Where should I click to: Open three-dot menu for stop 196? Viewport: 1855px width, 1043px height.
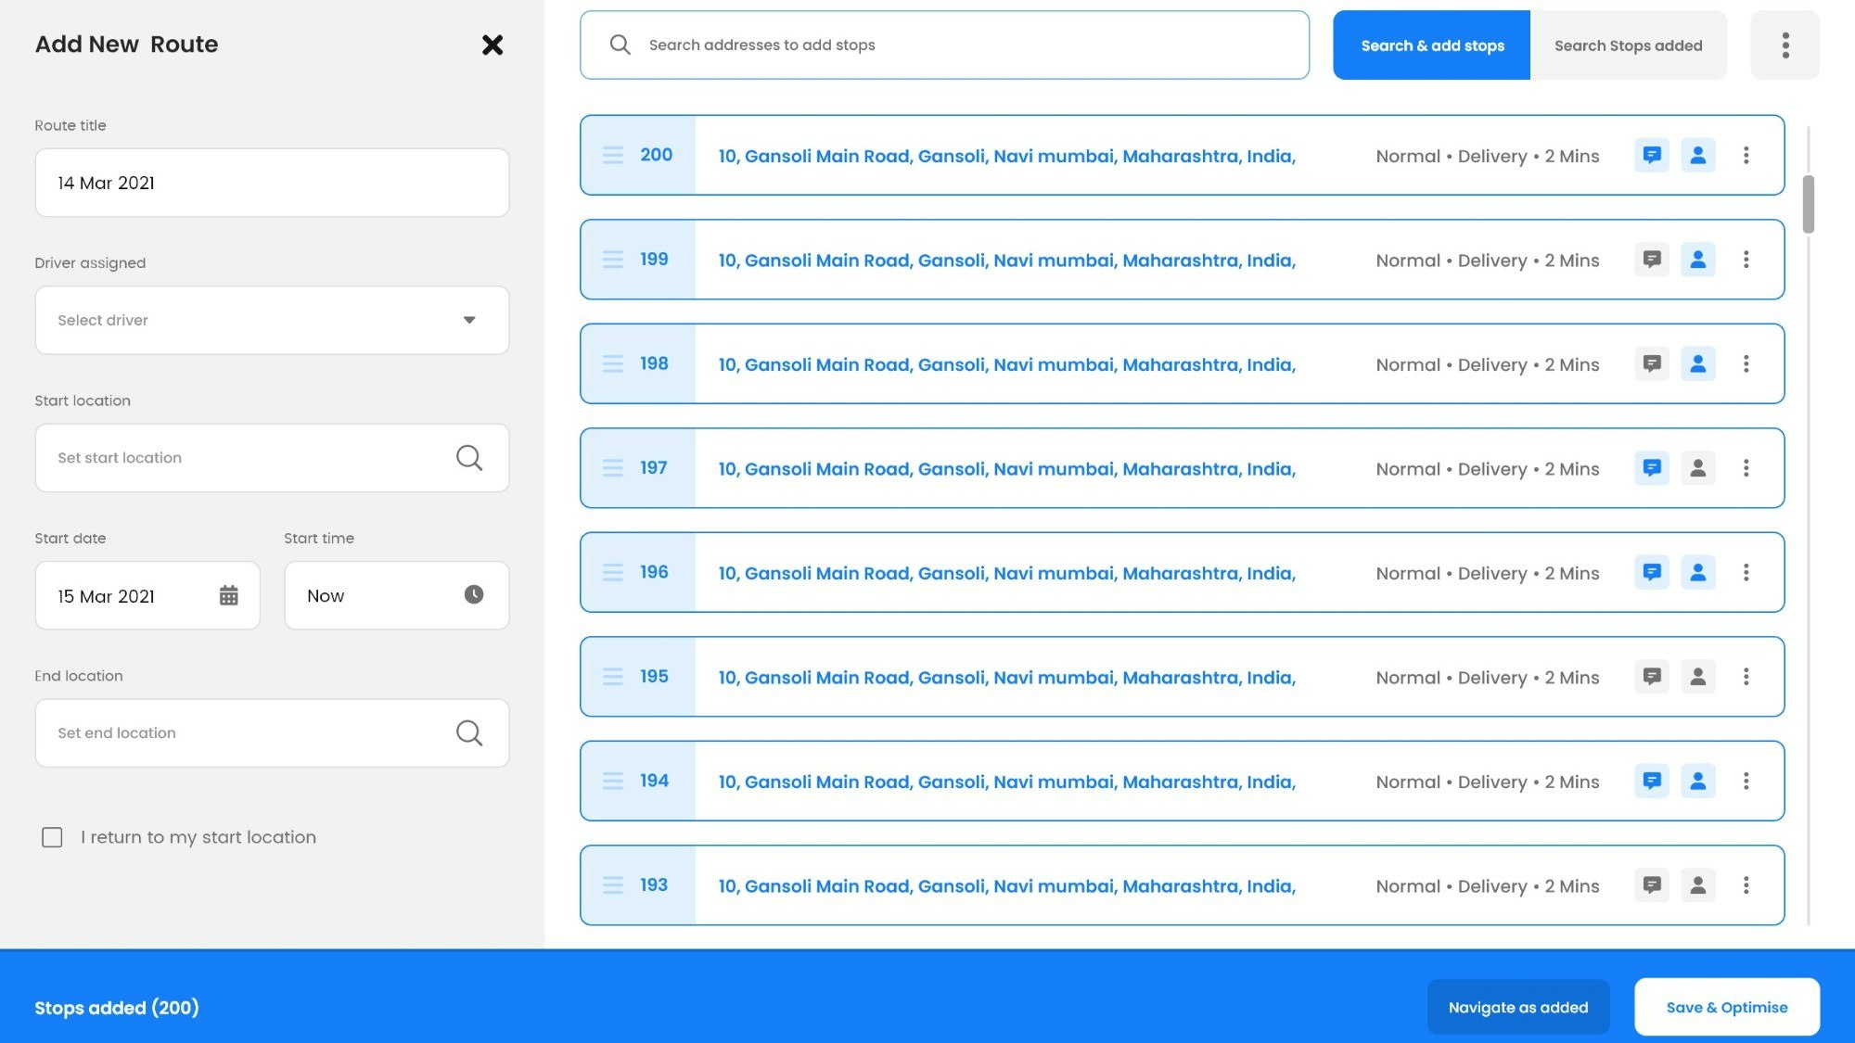[1746, 572]
